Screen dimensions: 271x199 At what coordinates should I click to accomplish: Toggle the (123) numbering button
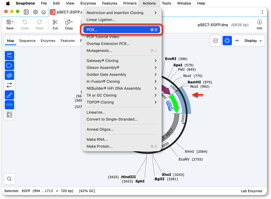[x=9, y=105]
